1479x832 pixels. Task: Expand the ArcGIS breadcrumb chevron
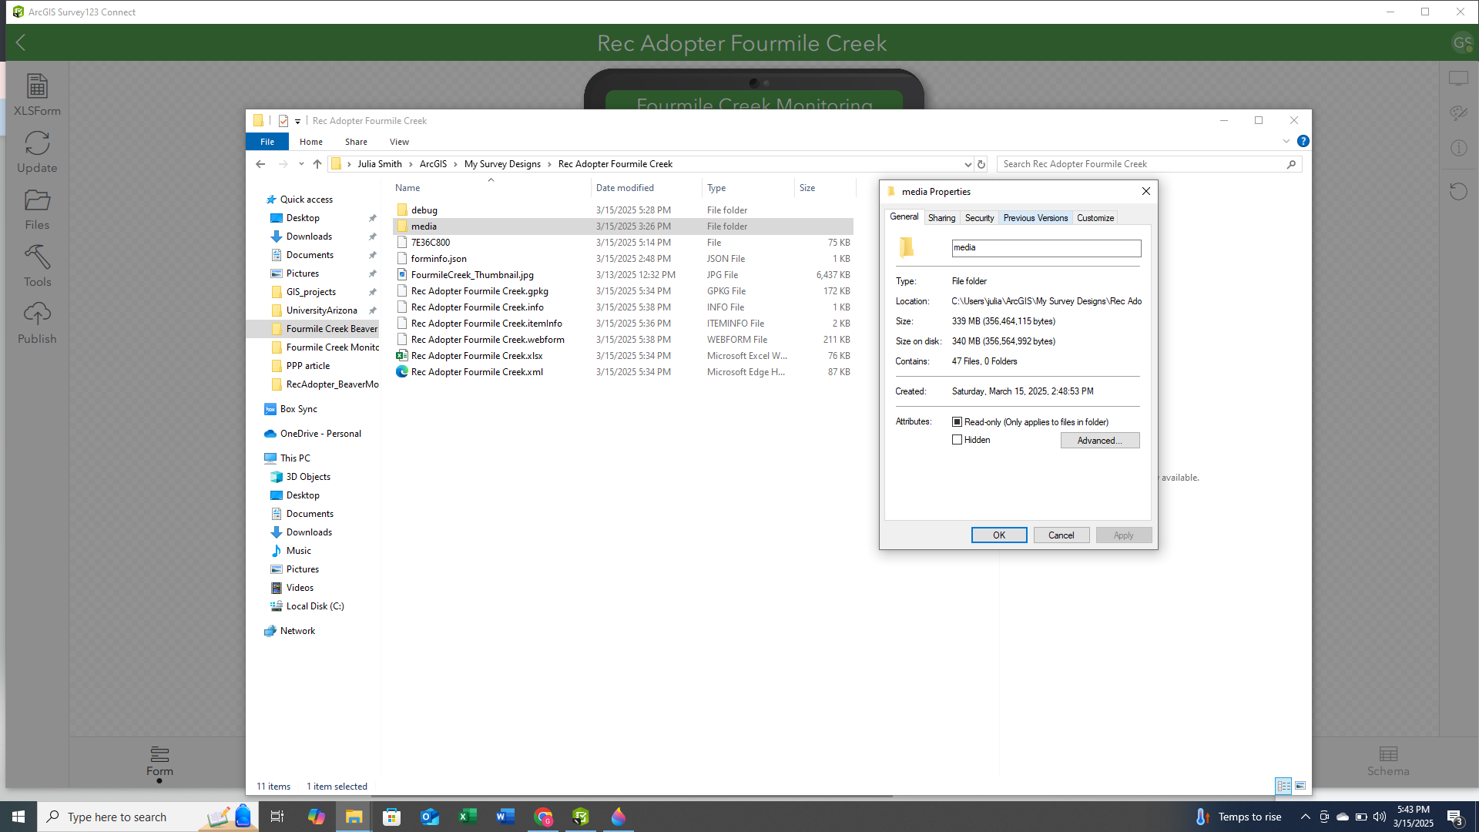pos(455,164)
